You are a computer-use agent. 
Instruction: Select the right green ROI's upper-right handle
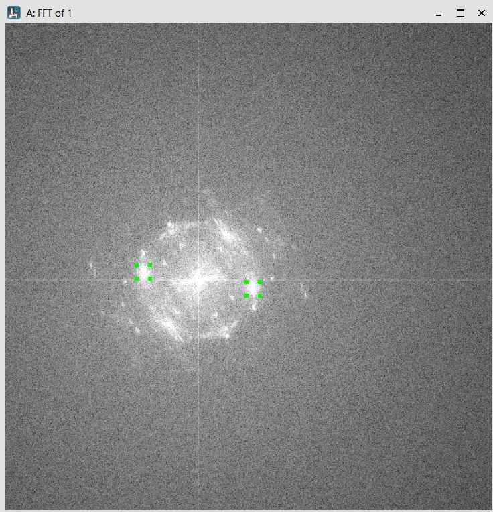point(260,282)
